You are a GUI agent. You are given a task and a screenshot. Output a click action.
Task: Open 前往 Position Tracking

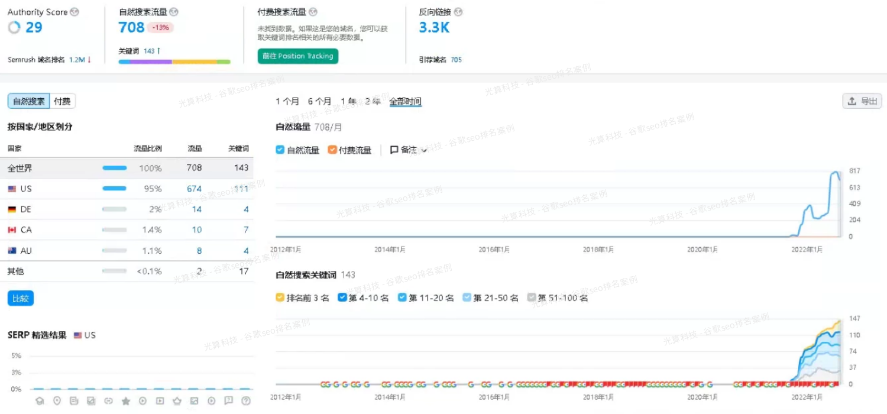[x=297, y=56]
